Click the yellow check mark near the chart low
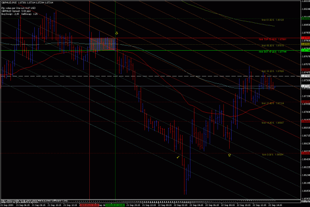Image resolution: width=310 pixels, height=207 pixels. click(x=178, y=157)
